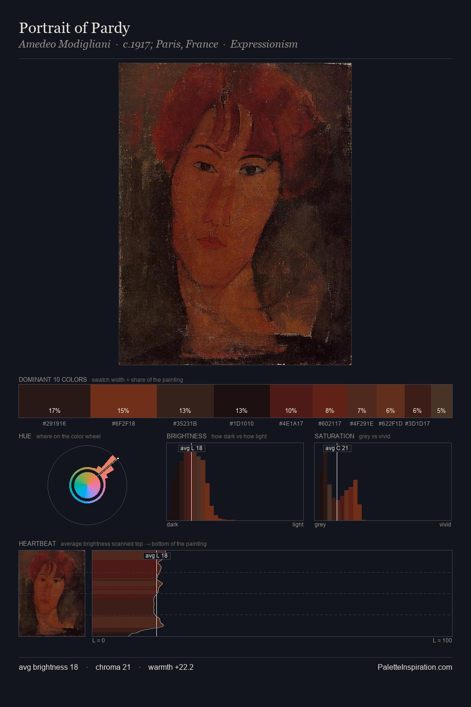Click the color wheel in the HUE chart

[x=87, y=485]
